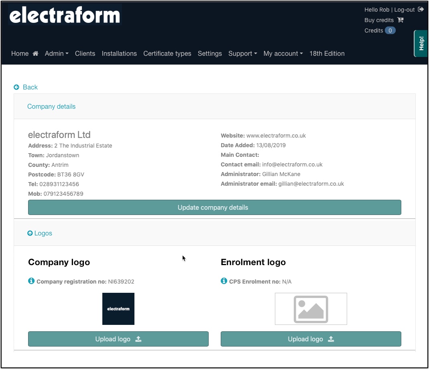
Task: Click upload icon on Company logo button
Action: [138, 339]
